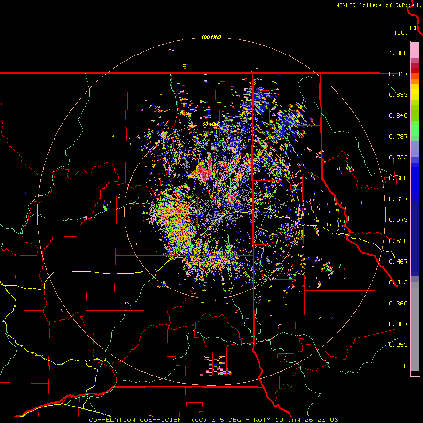This screenshot has width=423, height=423.
Task: Select the 0.627 scale value
Action: (398, 199)
